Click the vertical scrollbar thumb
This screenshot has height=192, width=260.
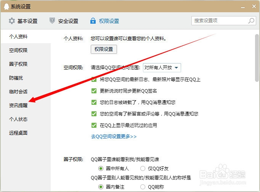tap(257, 58)
